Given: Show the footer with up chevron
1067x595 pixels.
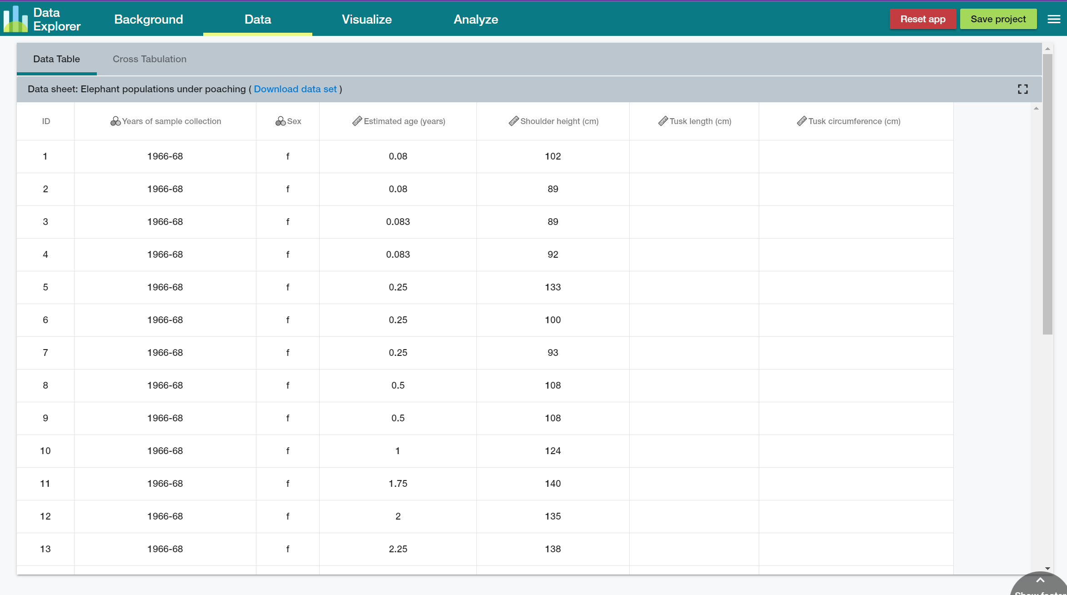Looking at the screenshot, I should (1040, 581).
